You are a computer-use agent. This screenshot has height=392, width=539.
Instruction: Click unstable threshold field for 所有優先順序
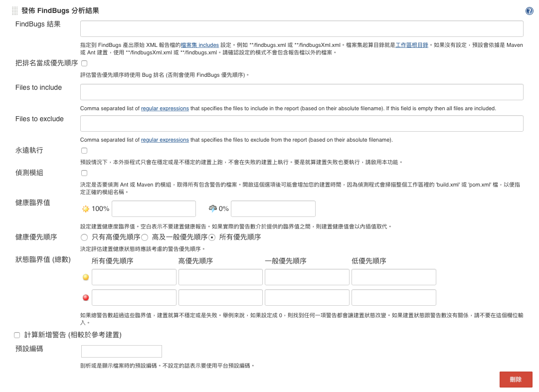(x=134, y=277)
